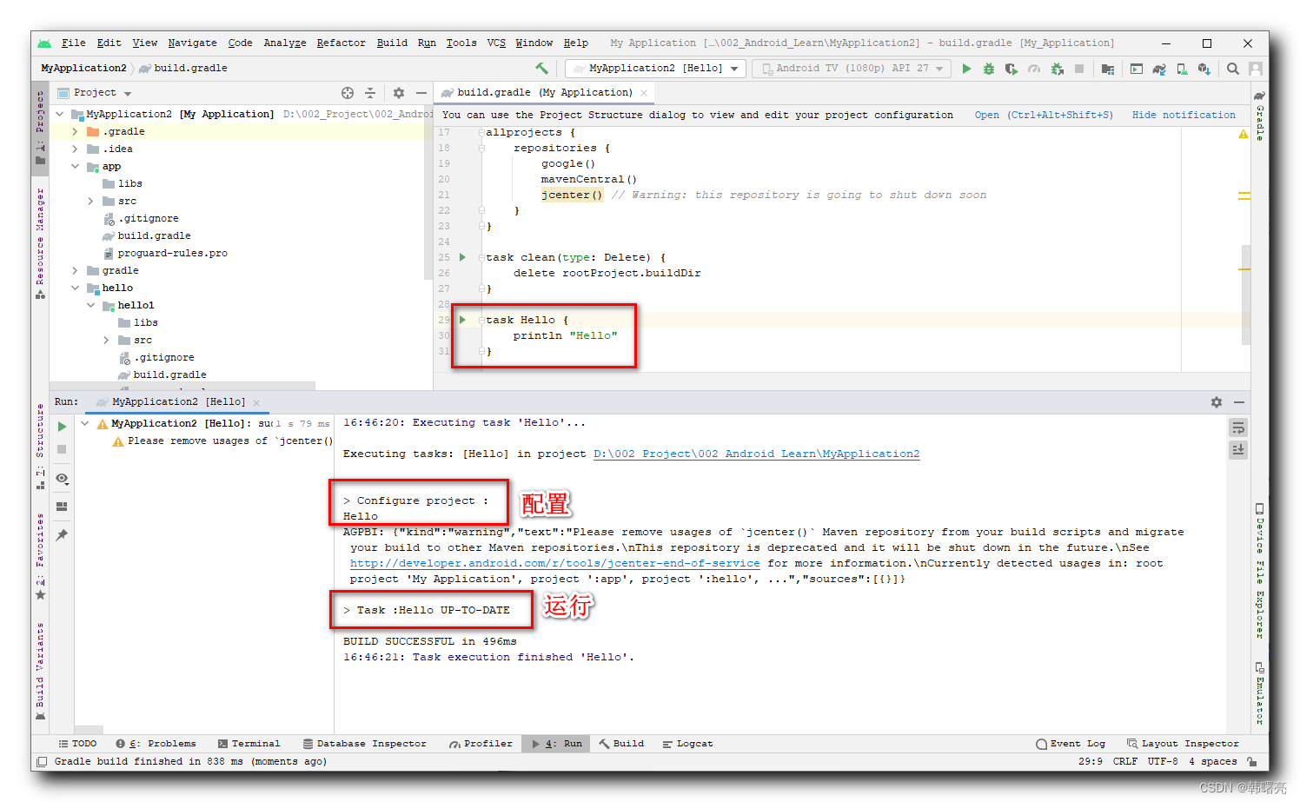This screenshot has width=1300, height=802.
Task: Run the clean task gutter arrow
Action: point(462,257)
